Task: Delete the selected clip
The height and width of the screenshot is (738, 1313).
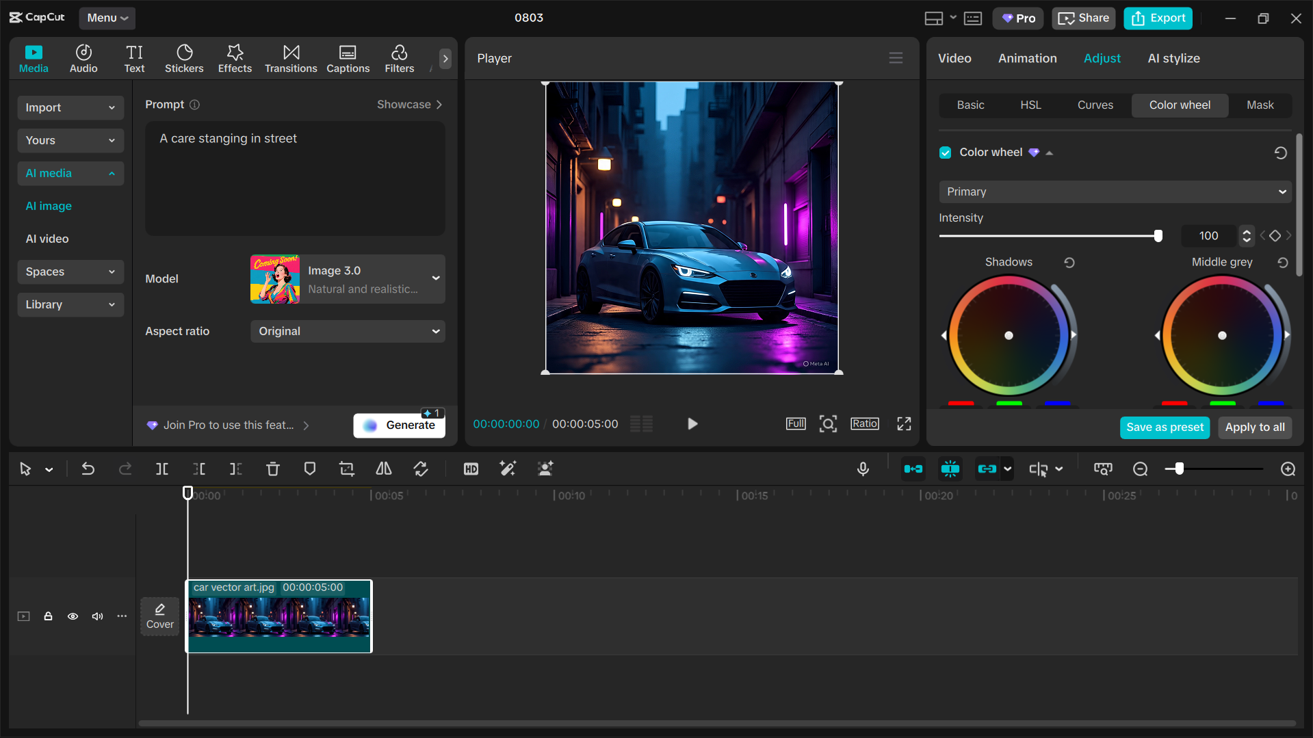Action: click(273, 469)
